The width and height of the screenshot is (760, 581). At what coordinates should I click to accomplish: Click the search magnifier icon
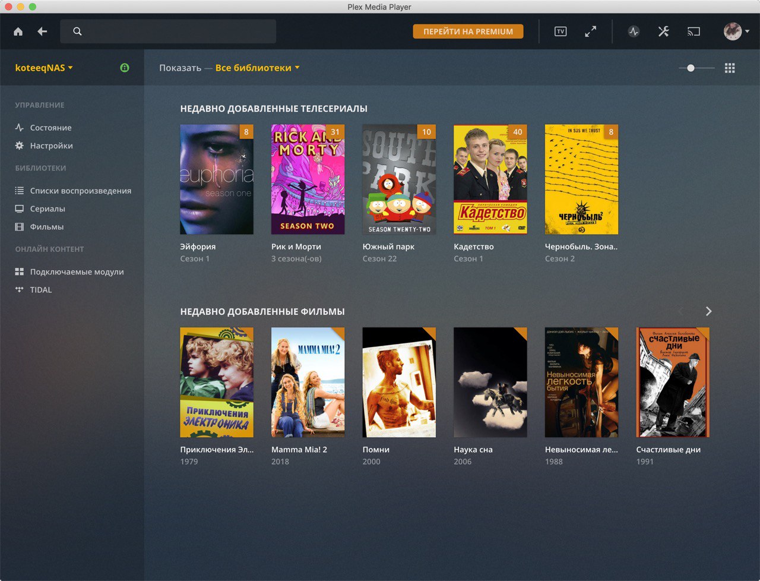coord(77,31)
